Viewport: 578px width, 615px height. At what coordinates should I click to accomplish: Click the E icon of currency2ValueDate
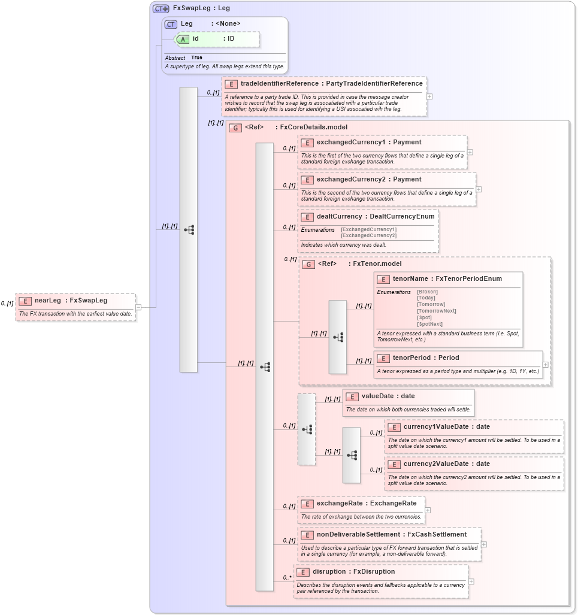coord(394,464)
